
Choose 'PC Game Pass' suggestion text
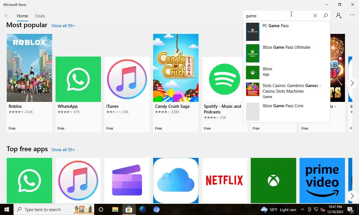[x=275, y=26]
